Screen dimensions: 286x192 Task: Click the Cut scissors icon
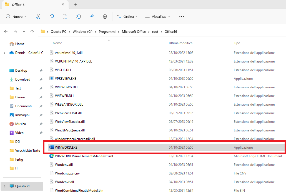(x=38, y=17)
